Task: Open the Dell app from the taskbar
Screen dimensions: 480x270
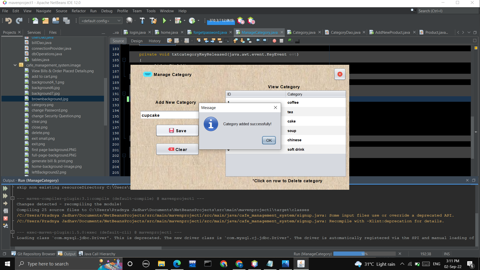Action: 146,264
